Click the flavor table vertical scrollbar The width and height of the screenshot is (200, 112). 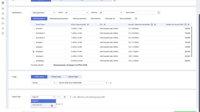pyautogui.click(x=192, y=42)
